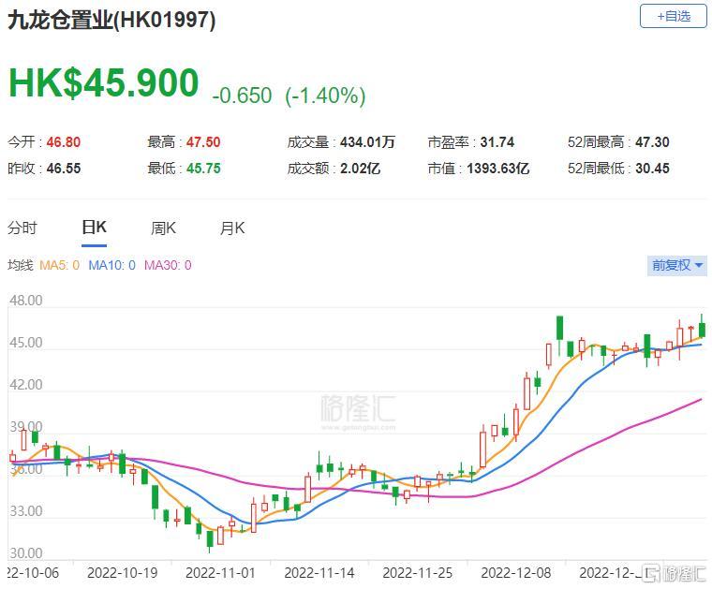Click the MA5: 0 legend label
Screen dimensions: 712x589
pos(59,265)
